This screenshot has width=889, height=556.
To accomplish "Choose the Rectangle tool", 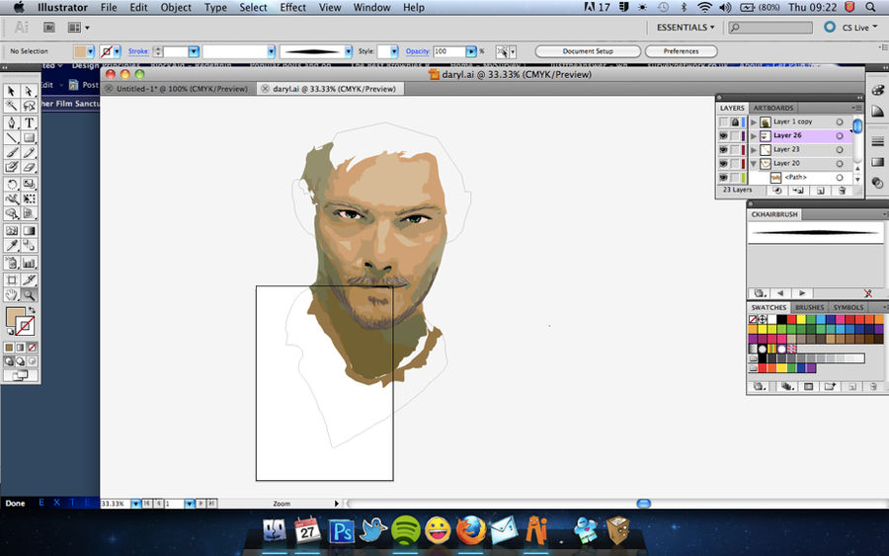I will click(x=29, y=137).
